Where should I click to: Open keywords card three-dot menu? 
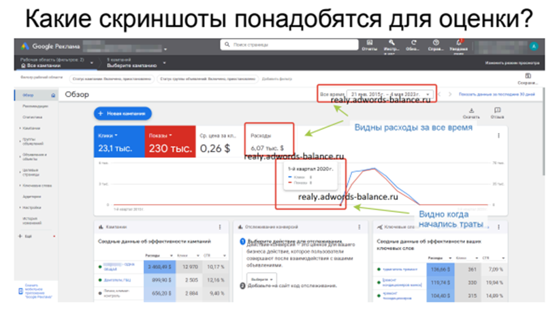coord(498,227)
